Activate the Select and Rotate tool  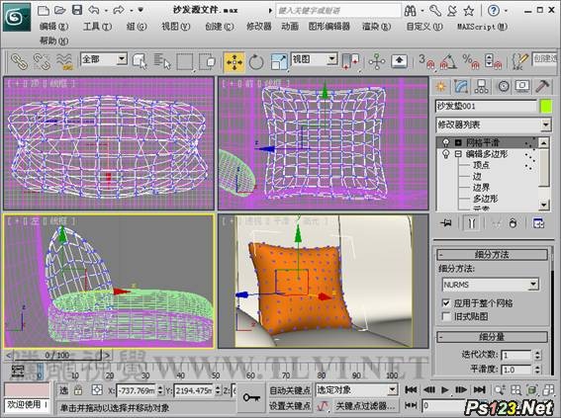(256, 62)
